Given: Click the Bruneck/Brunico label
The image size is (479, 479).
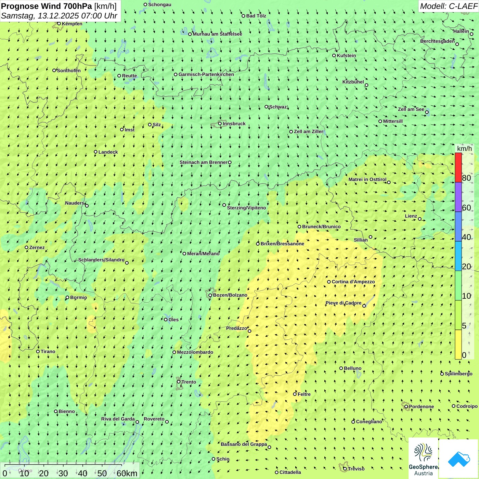Looking at the screenshot, I should [321, 226].
